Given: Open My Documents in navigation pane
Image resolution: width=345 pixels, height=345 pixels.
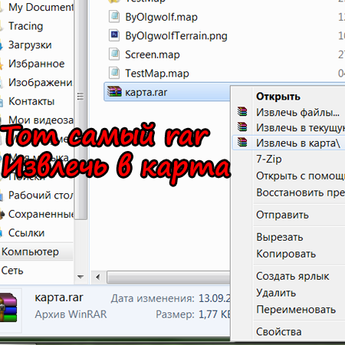Looking at the screenshot, I should tap(41, 7).
